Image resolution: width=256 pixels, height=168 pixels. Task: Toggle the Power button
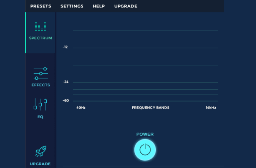[x=145, y=150]
